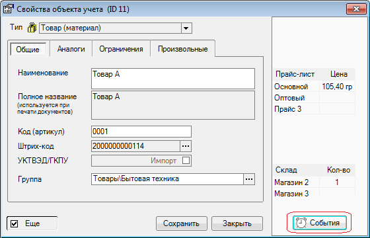Click quantity 1 for Магазин 2

coord(337,182)
